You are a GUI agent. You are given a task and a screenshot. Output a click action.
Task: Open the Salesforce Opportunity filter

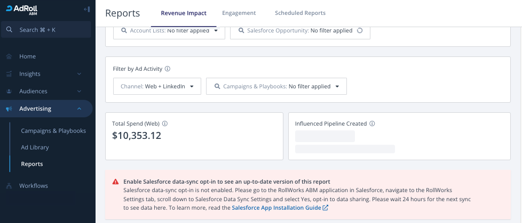(x=299, y=31)
